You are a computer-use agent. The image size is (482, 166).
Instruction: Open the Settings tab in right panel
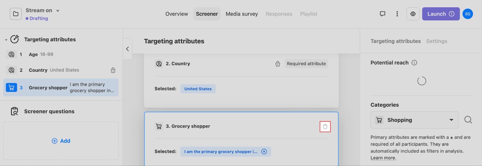437,41
